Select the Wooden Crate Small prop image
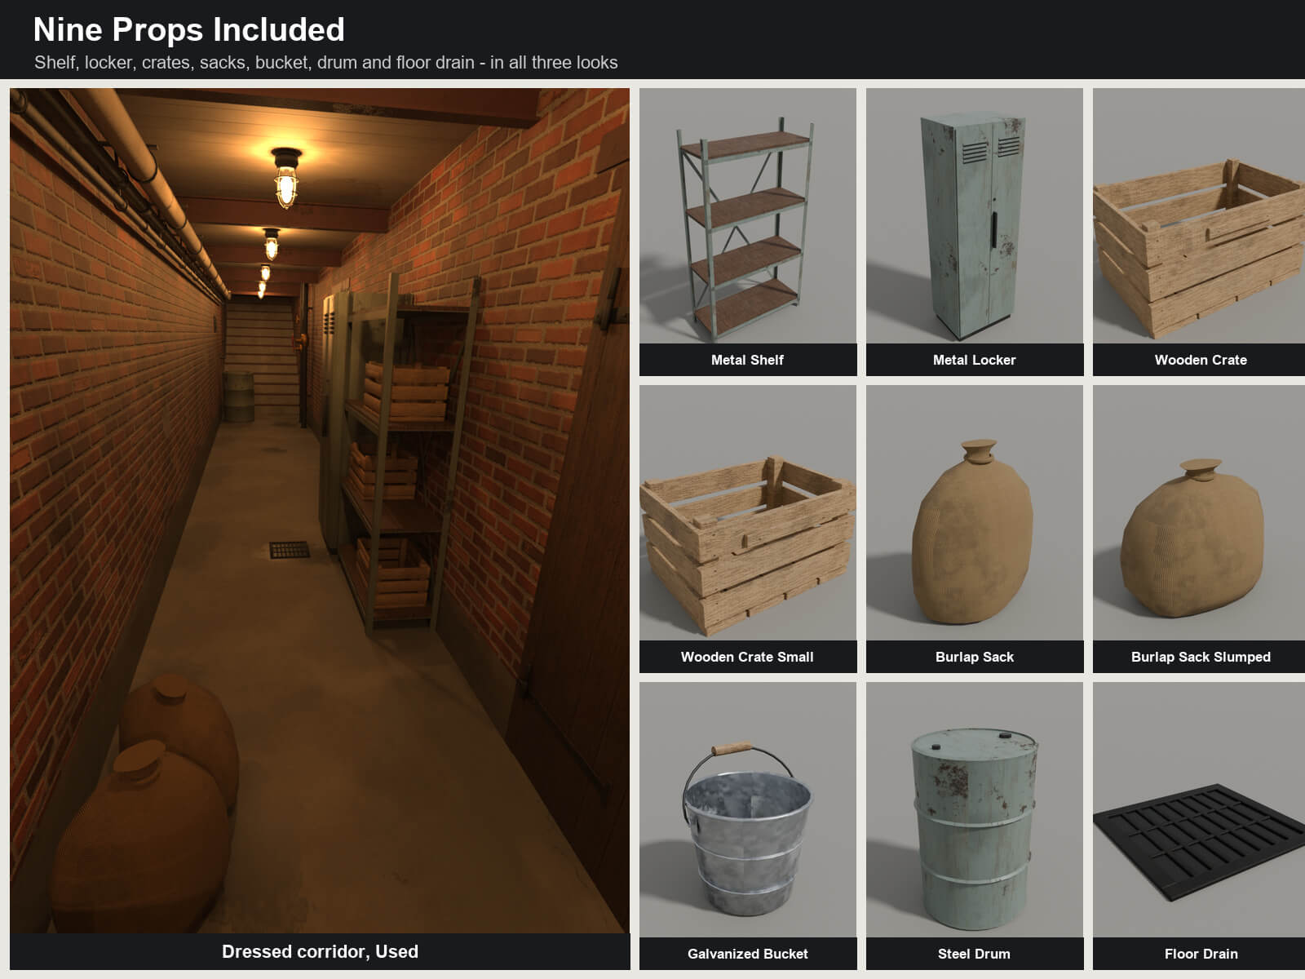1305x979 pixels. (748, 512)
